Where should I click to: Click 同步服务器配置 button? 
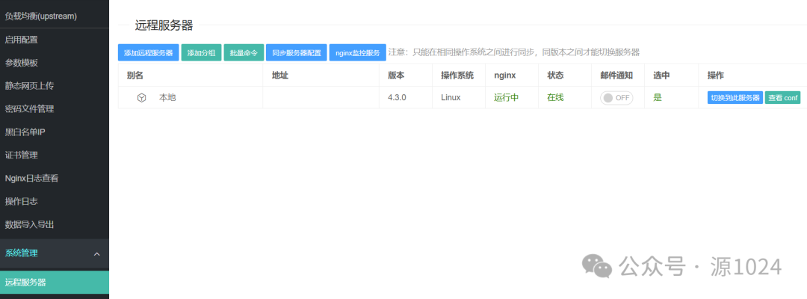297,52
